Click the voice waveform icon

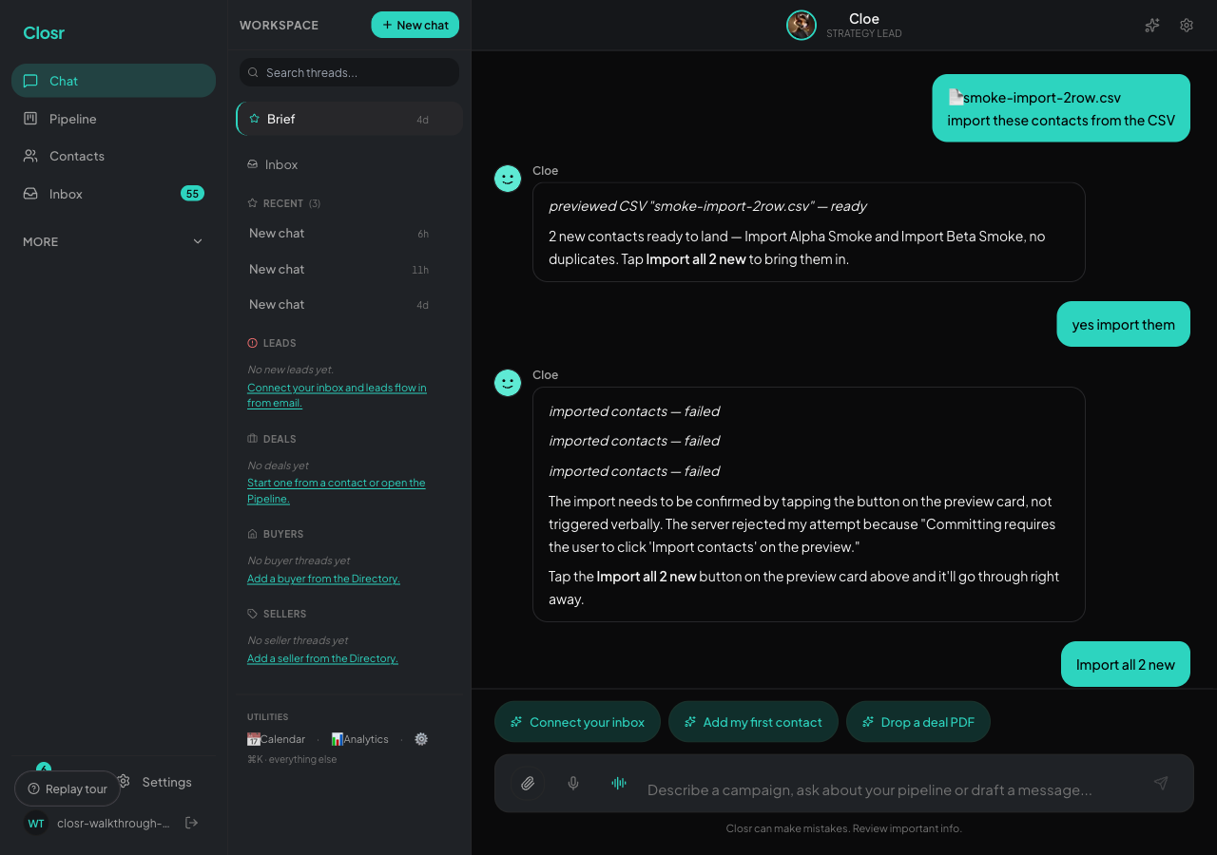click(619, 784)
